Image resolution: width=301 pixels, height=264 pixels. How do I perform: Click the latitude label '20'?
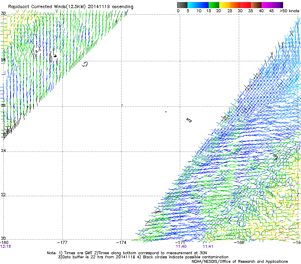click(3, 238)
